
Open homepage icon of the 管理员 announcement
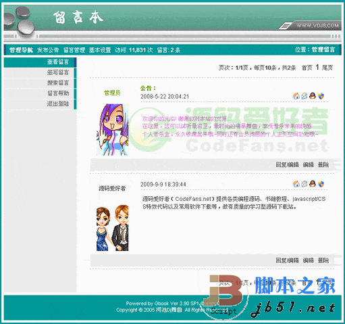[296, 96]
